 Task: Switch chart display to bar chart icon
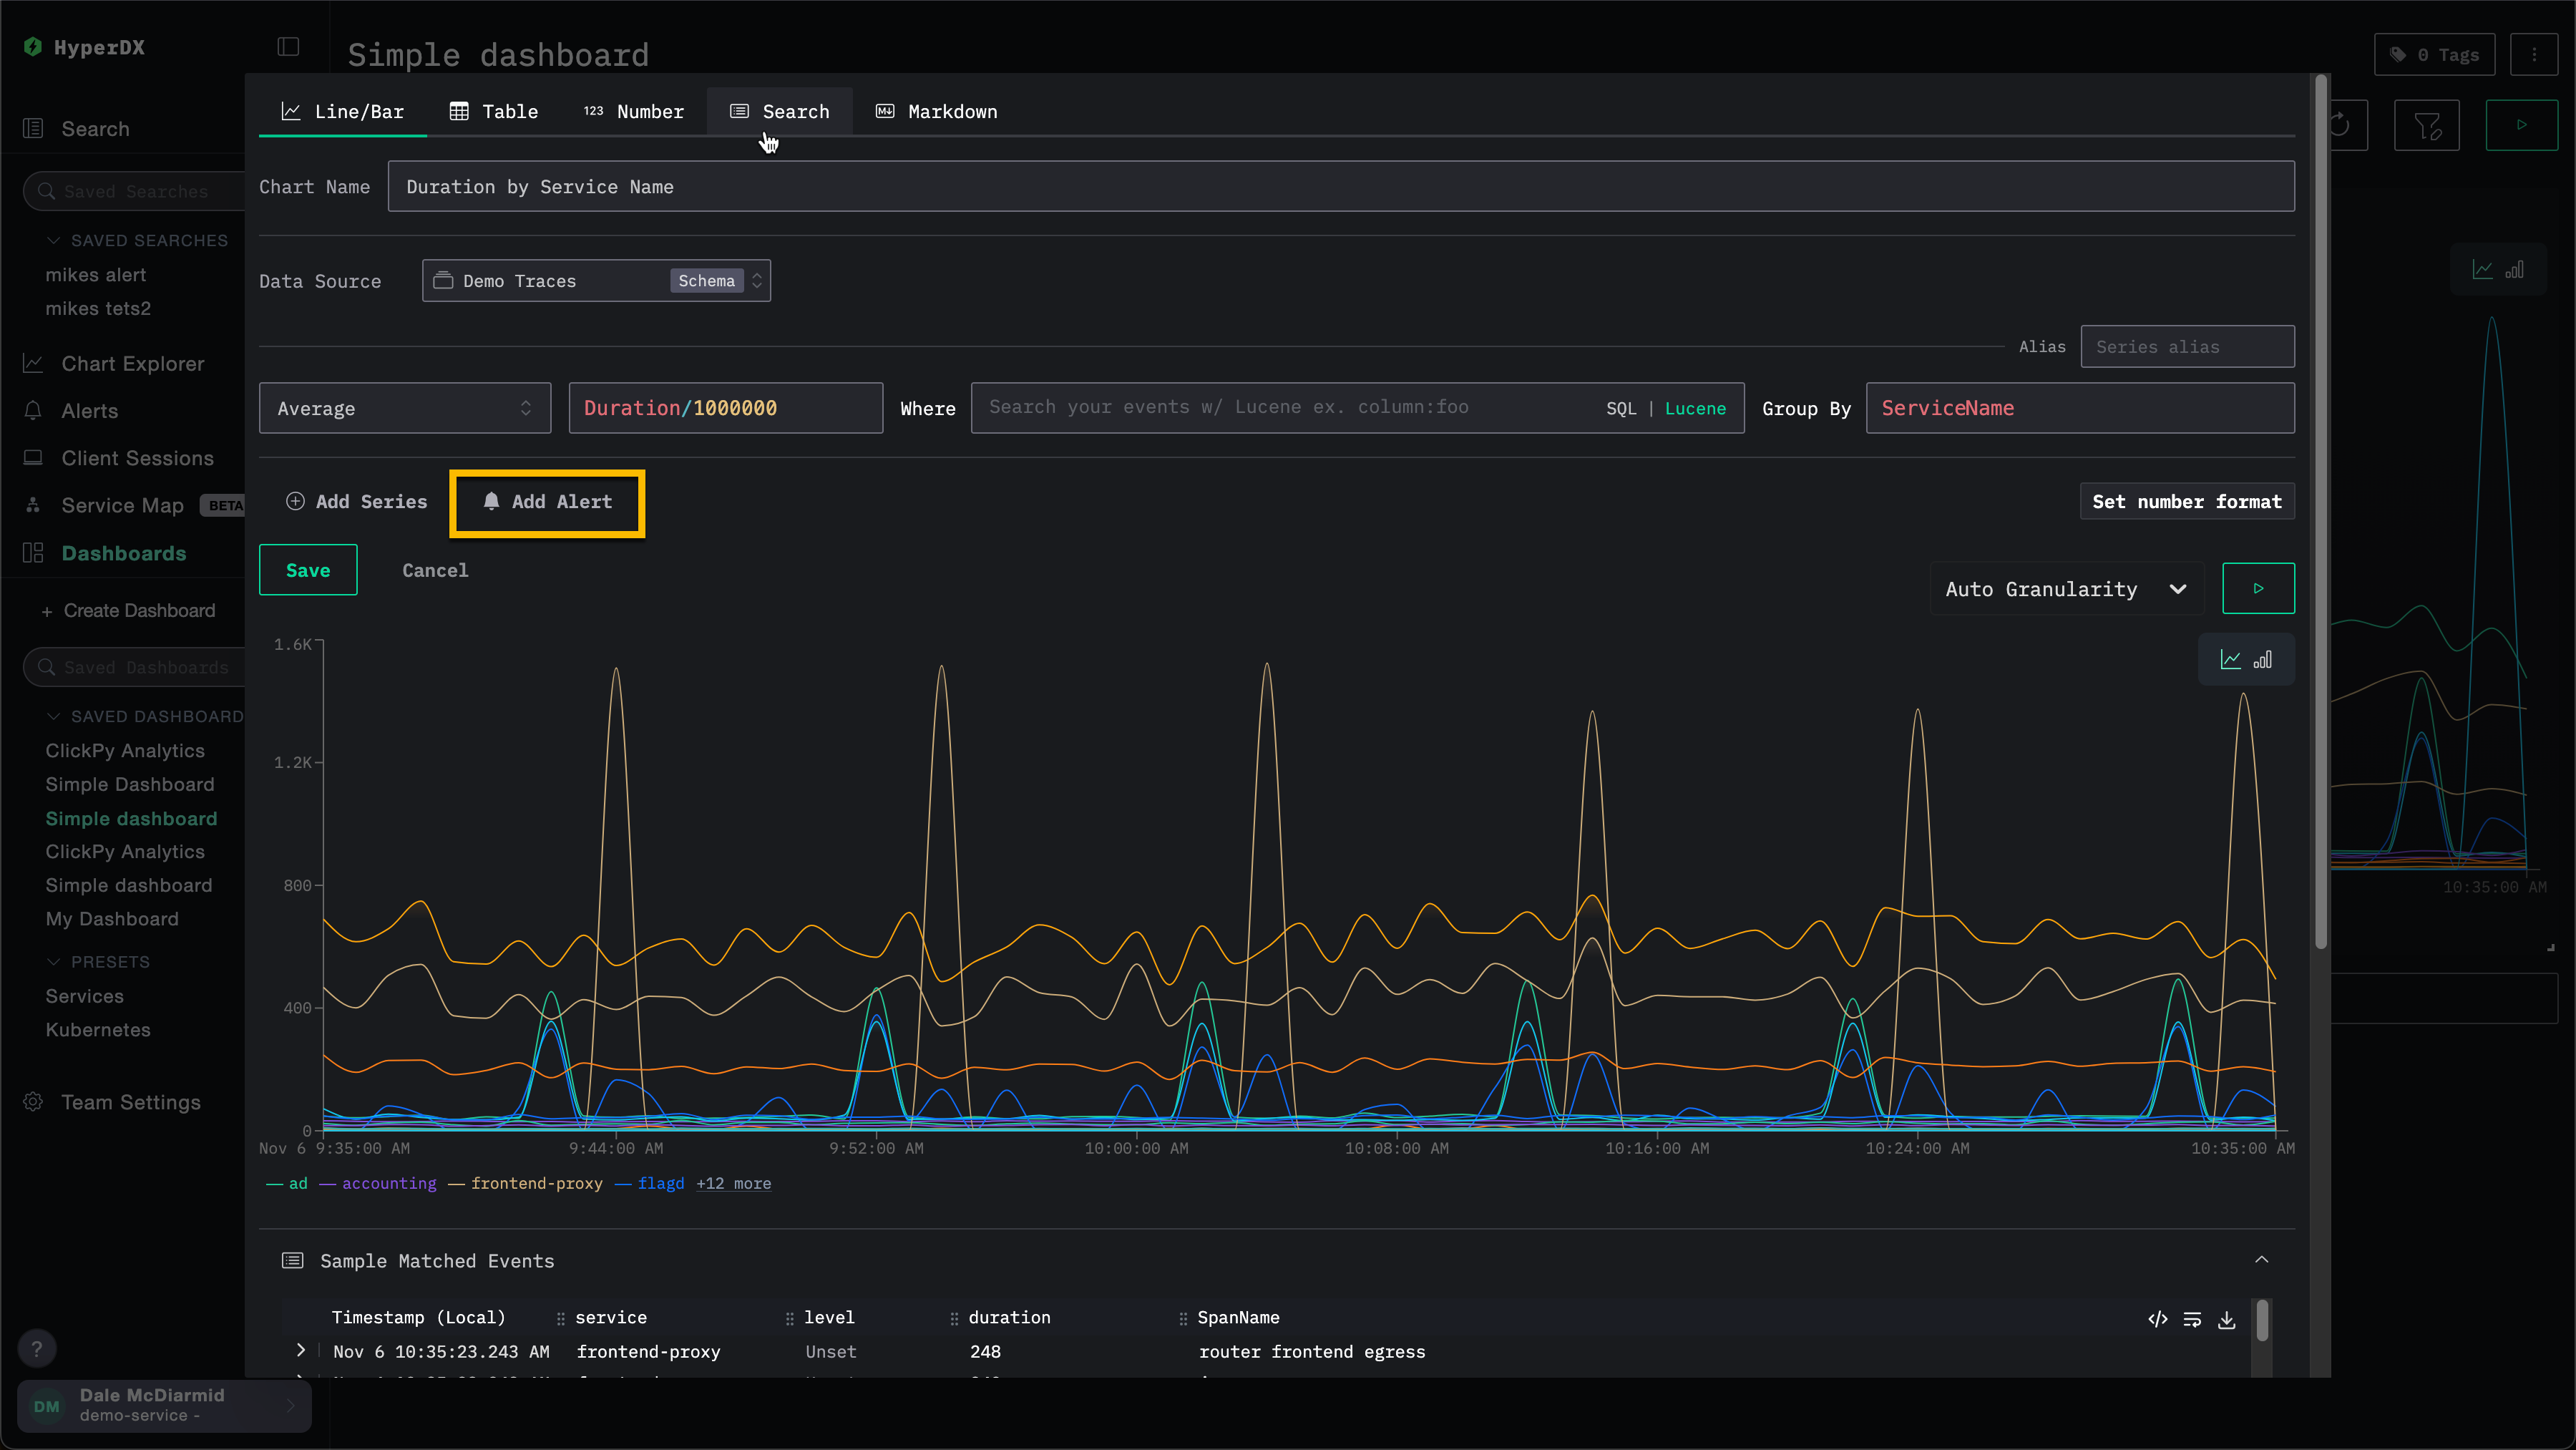pyautogui.click(x=2263, y=660)
